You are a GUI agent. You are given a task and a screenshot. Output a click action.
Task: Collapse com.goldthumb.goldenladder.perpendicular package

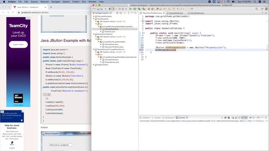pos(99,57)
